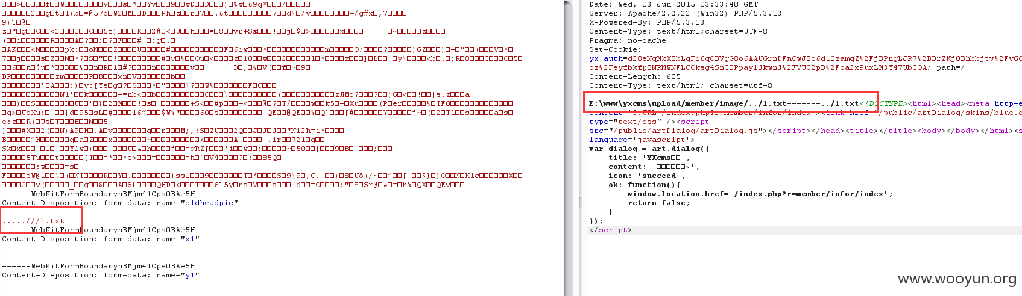The height and width of the screenshot is (296, 1022).
Task: Click the 'return false;' line
Action: click(658, 203)
